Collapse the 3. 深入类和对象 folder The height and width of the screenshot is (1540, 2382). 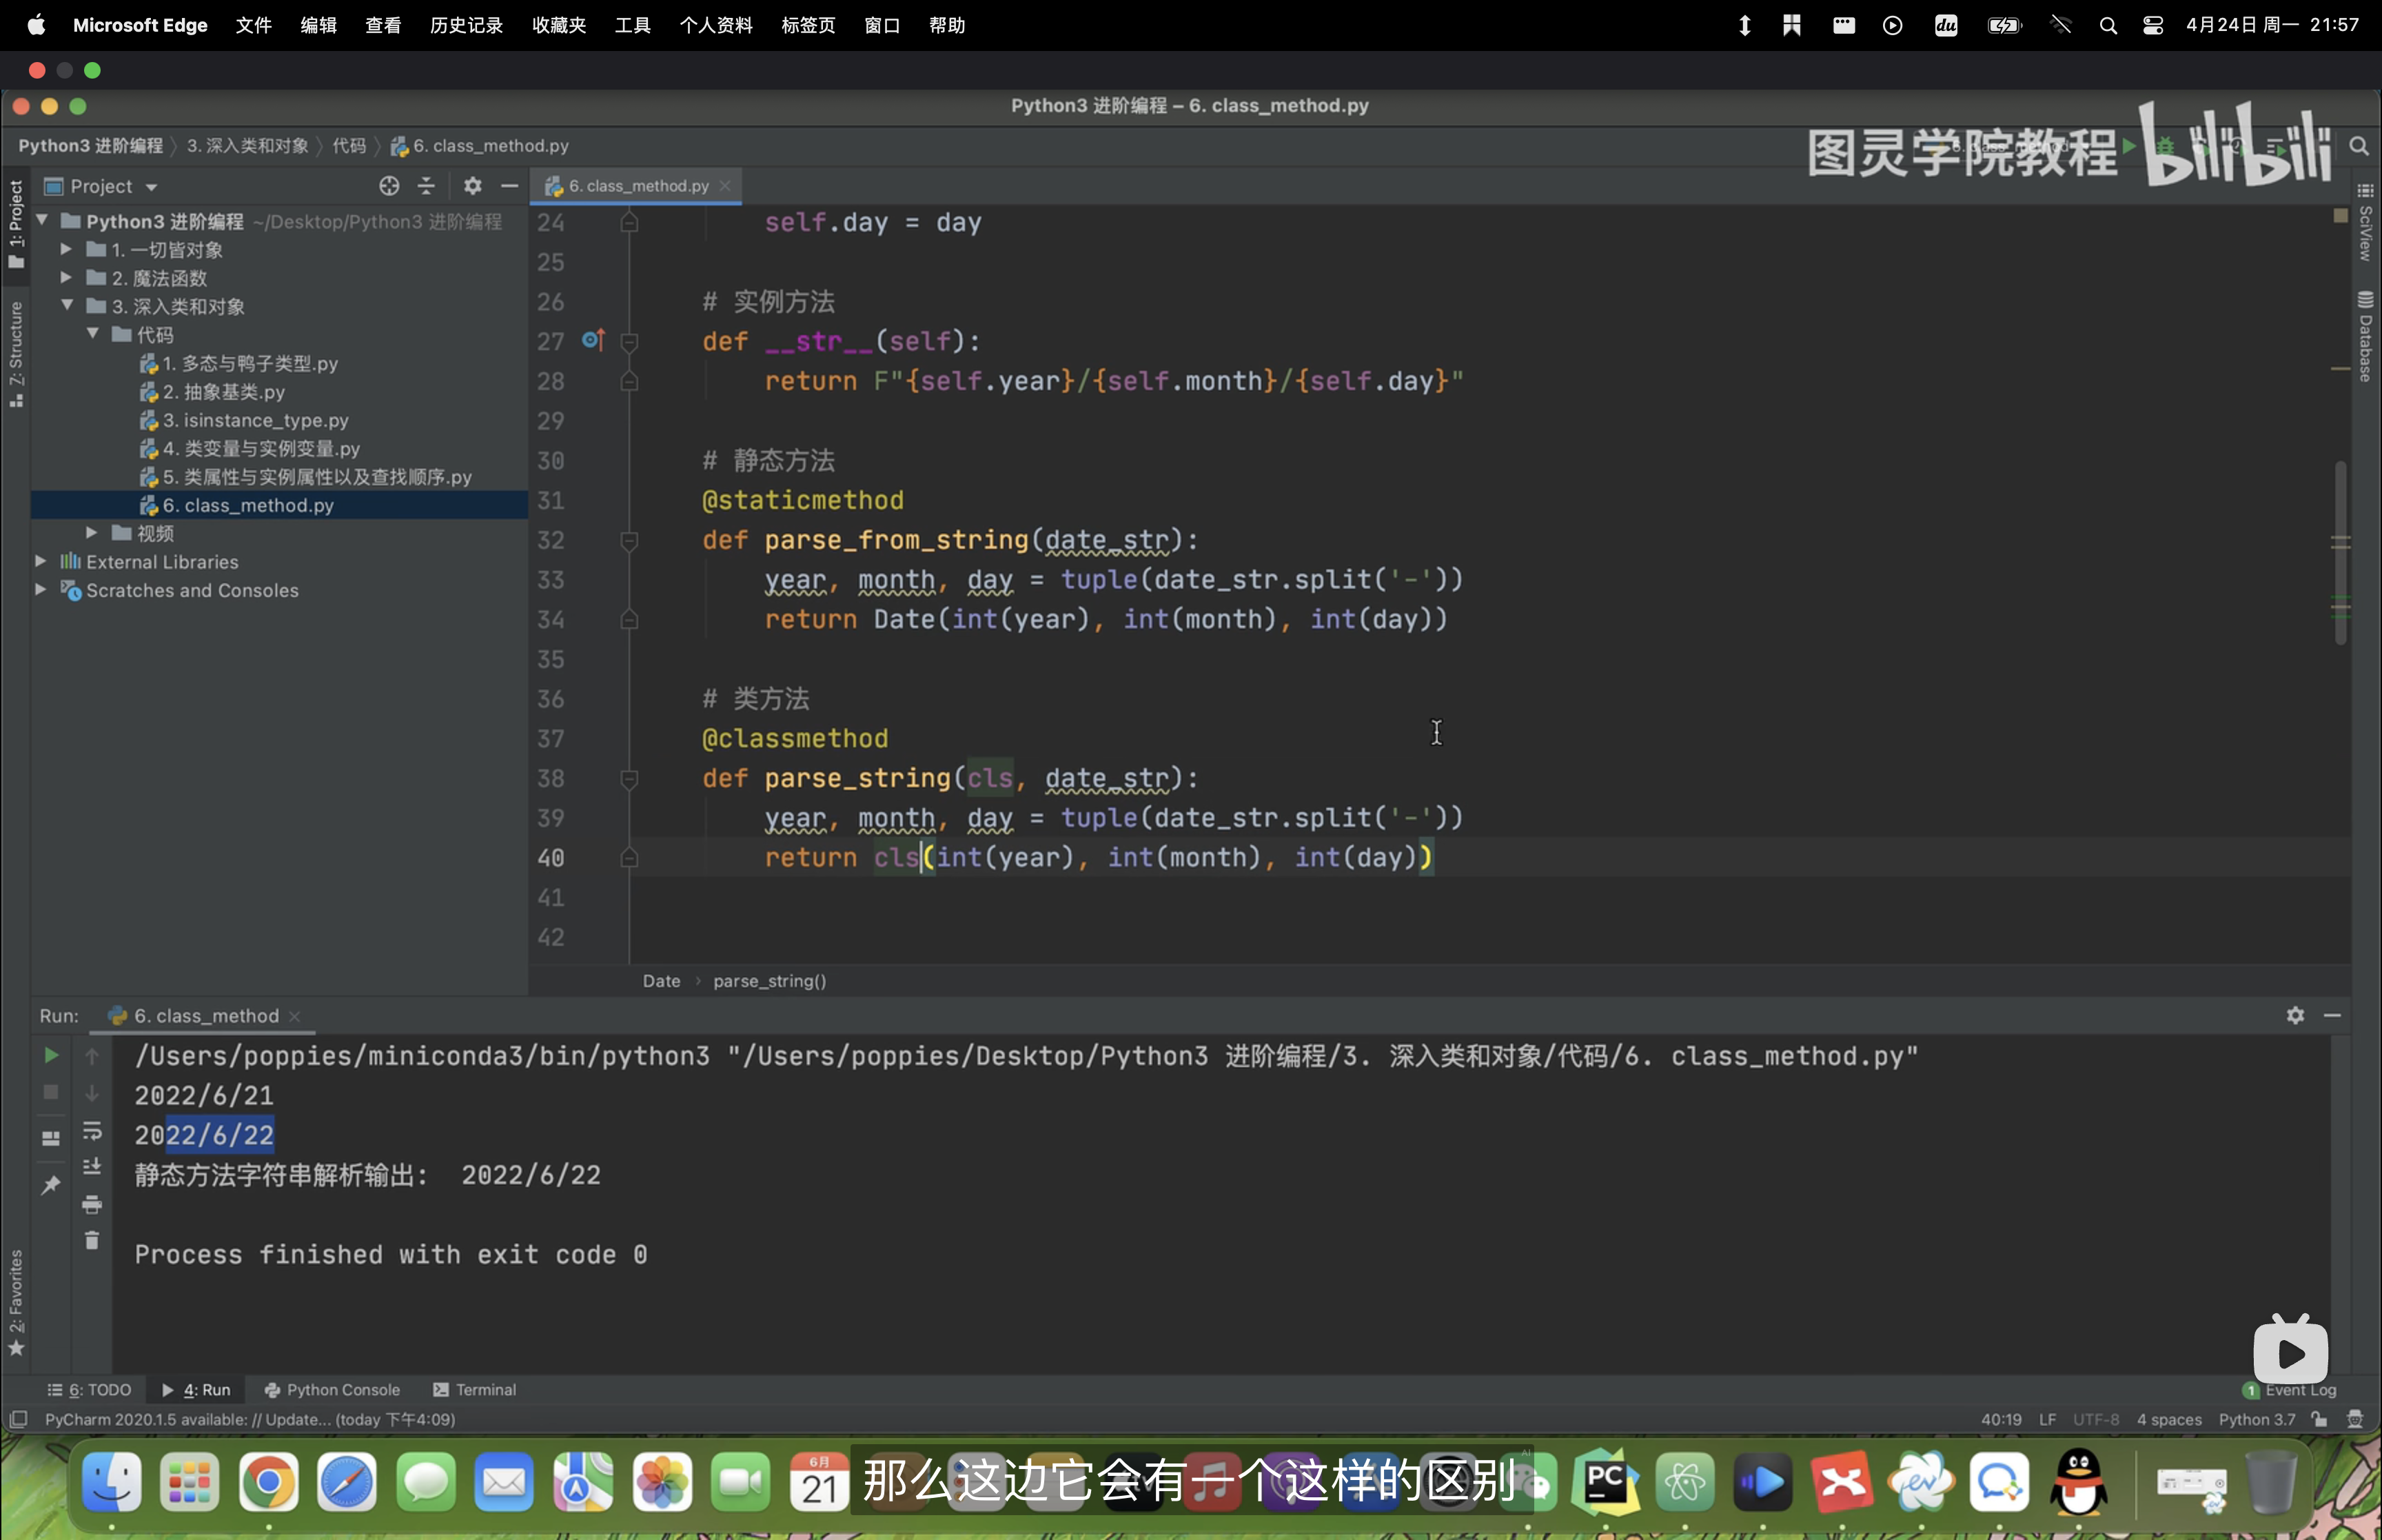pos(67,305)
